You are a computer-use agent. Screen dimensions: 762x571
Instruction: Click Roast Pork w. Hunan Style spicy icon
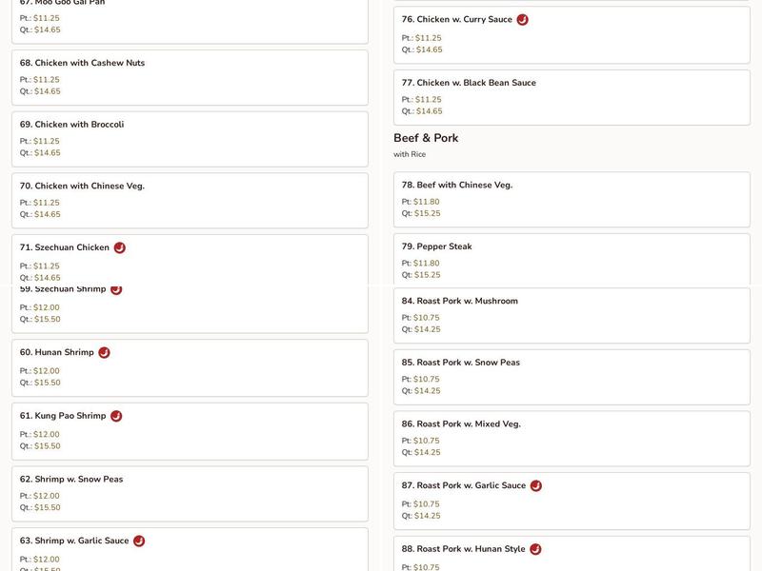535,549
